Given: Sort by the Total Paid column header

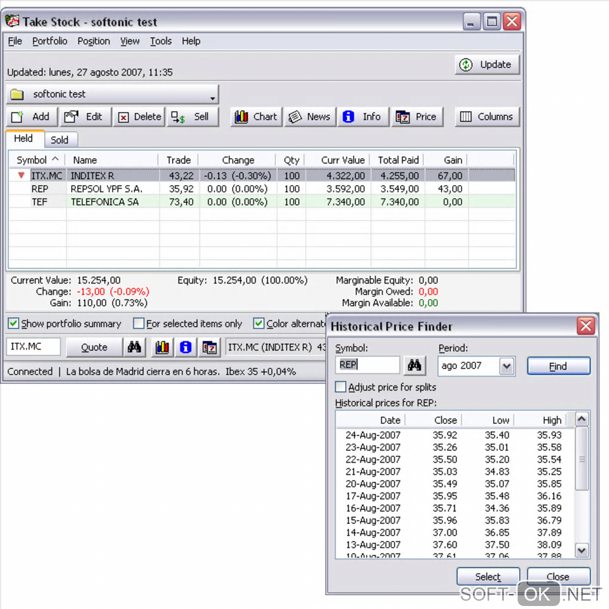Looking at the screenshot, I should pyautogui.click(x=397, y=160).
